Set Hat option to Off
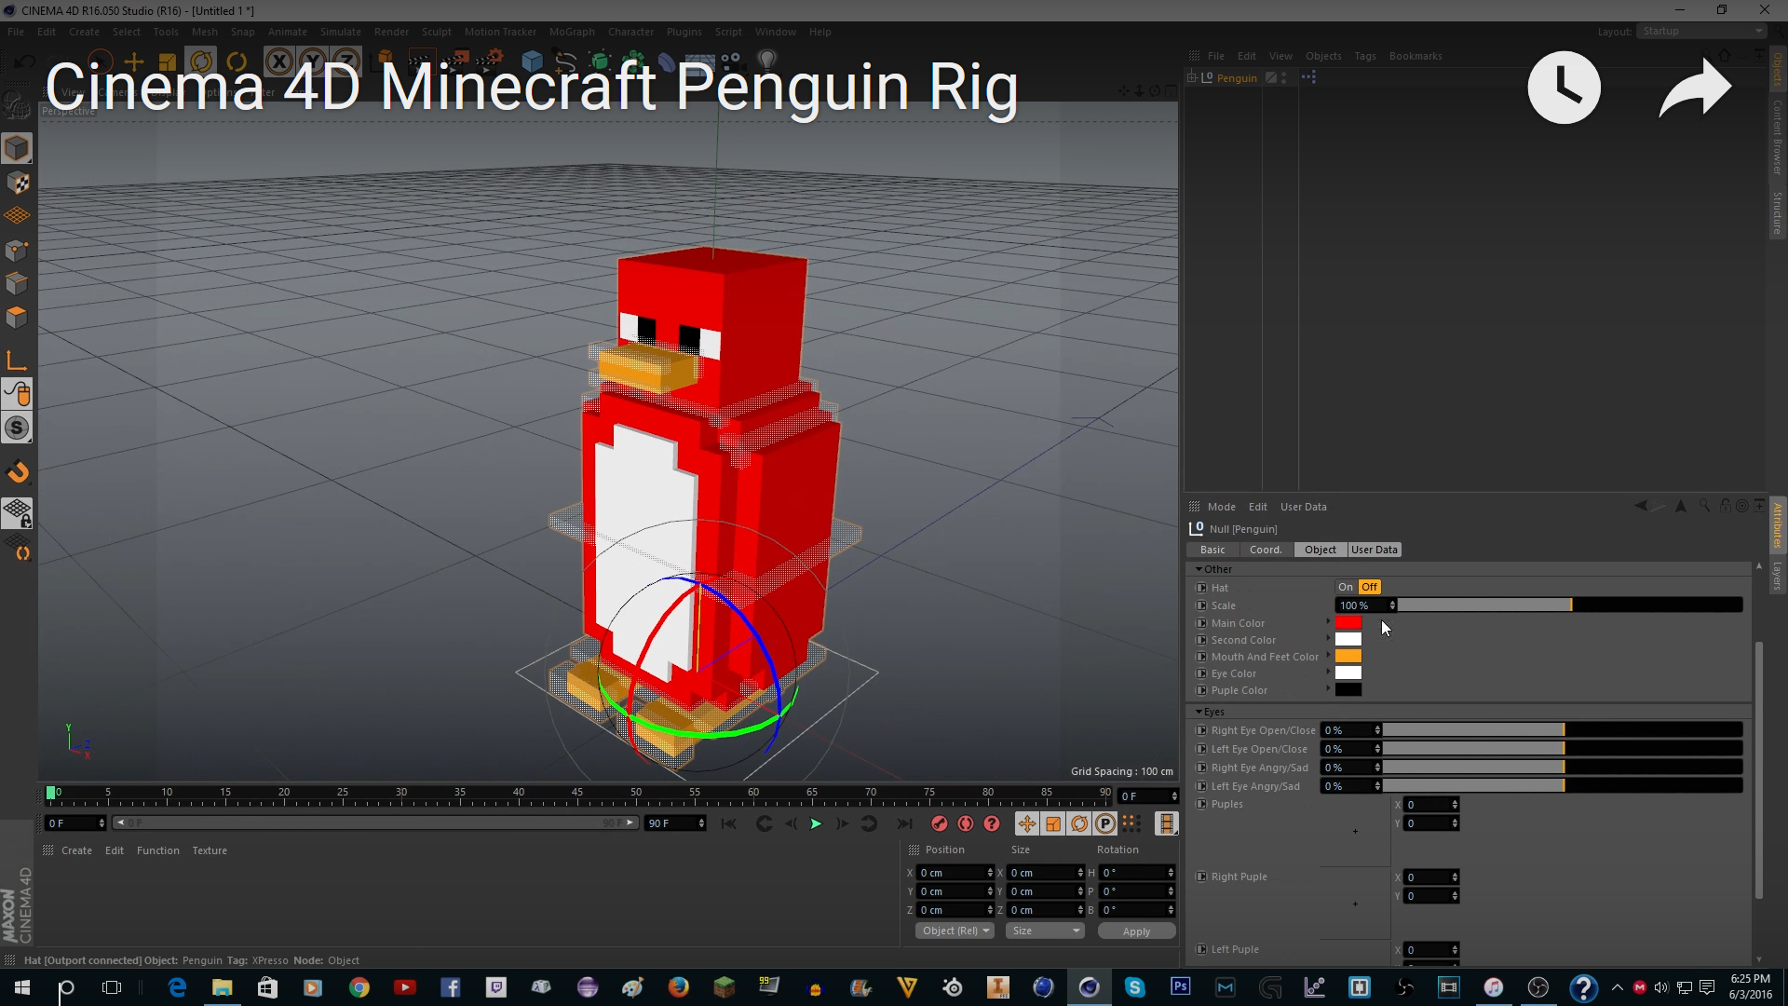 [x=1369, y=587]
